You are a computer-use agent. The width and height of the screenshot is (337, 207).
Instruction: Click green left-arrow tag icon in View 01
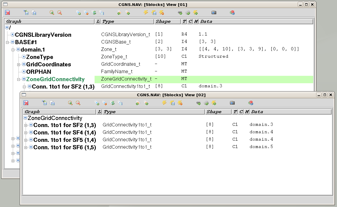click(119, 13)
